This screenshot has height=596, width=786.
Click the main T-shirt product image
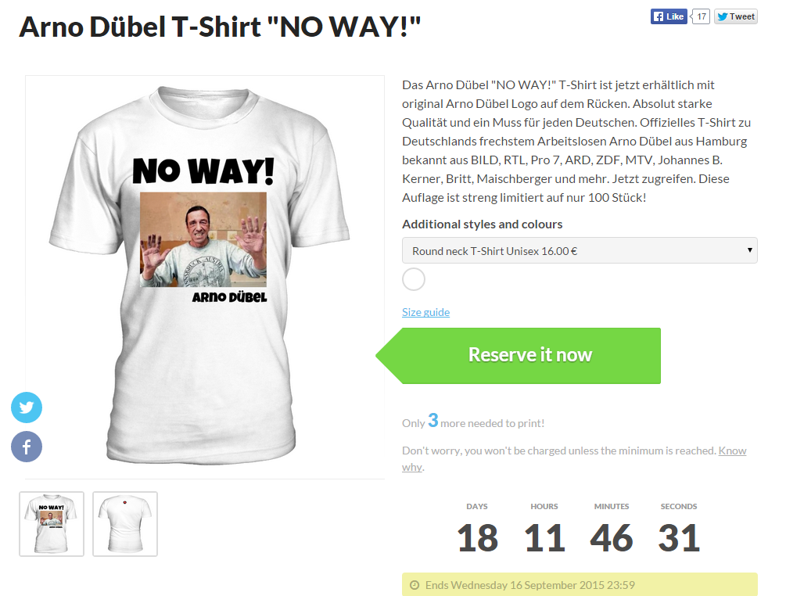tap(205, 277)
